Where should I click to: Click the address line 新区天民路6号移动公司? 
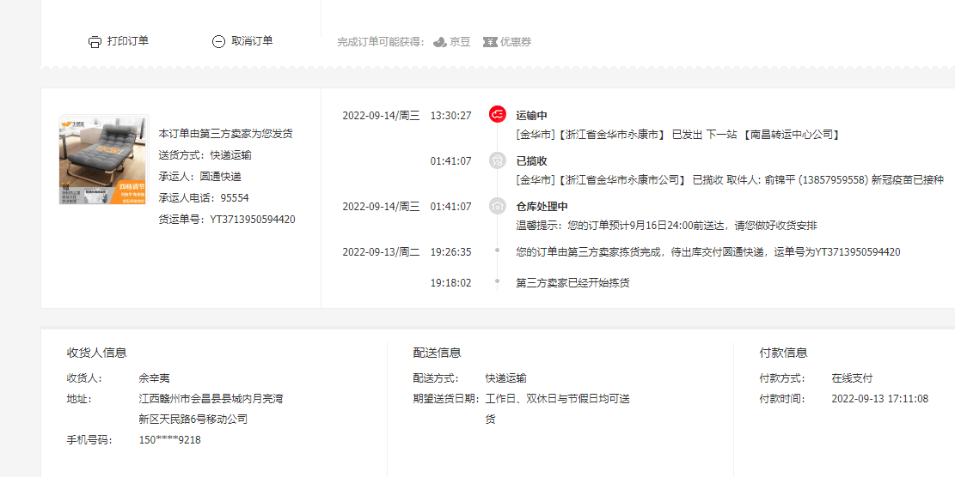tap(193, 420)
